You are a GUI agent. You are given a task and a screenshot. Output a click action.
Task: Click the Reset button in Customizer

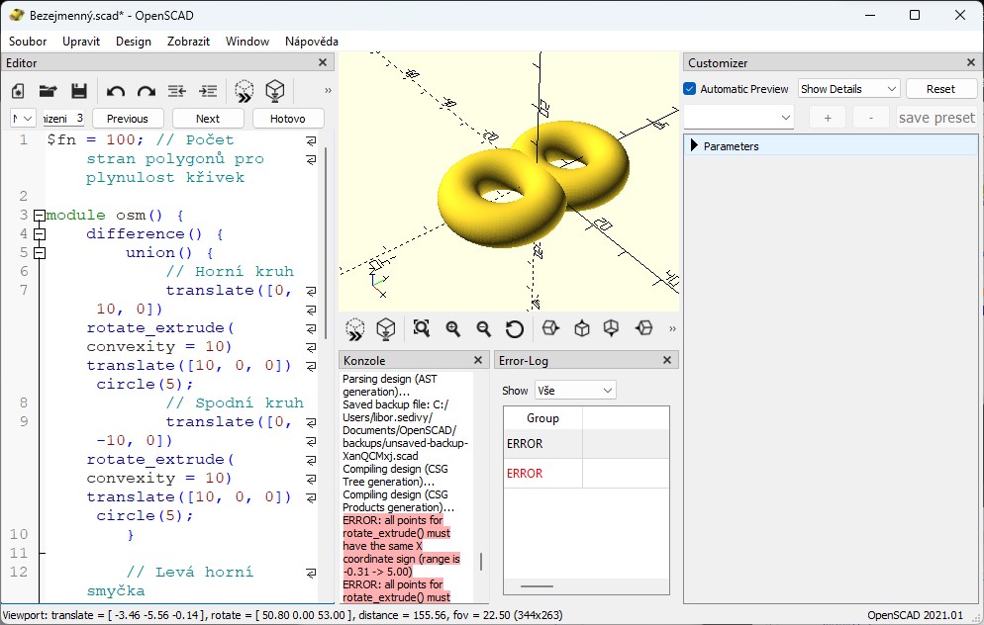[940, 89]
